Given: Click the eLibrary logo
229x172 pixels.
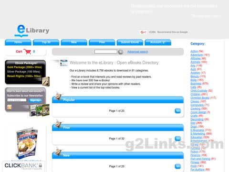Looking at the screenshot, I should click(x=32, y=31).
